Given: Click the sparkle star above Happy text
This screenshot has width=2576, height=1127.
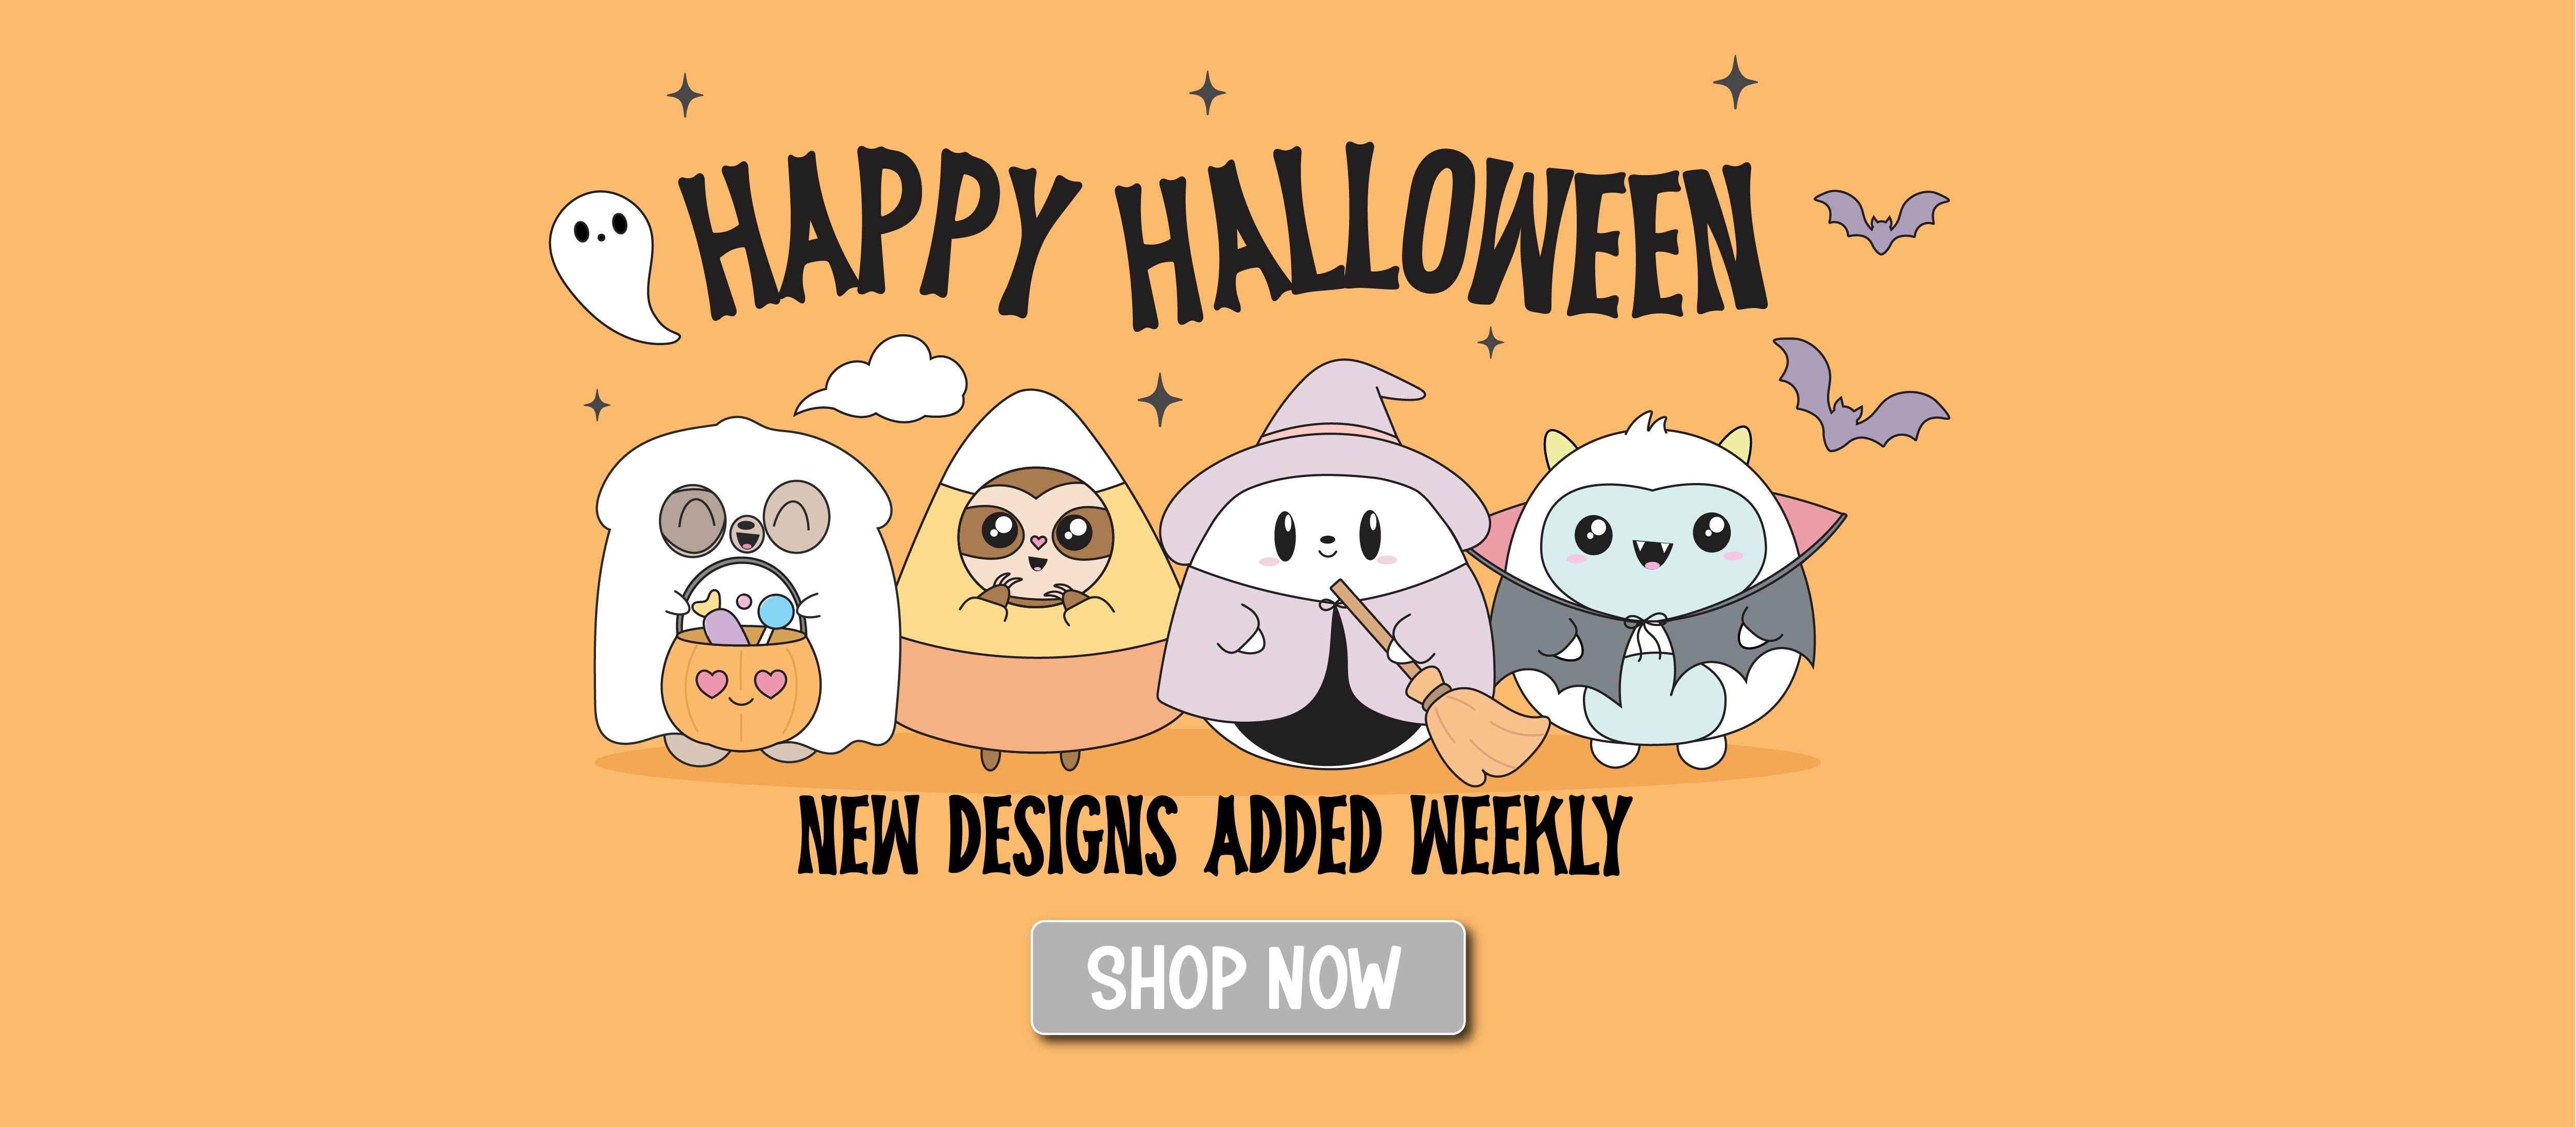Looking at the screenshot, I should (x=685, y=96).
